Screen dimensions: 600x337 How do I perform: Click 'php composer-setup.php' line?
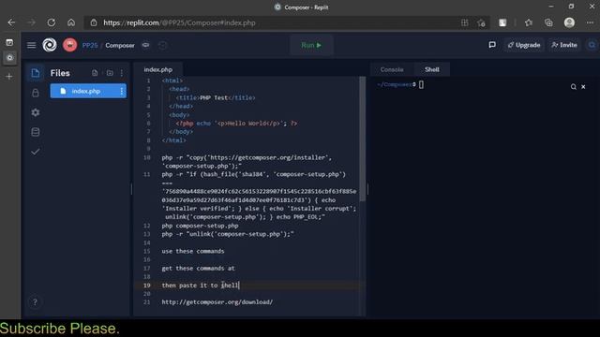(x=200, y=226)
